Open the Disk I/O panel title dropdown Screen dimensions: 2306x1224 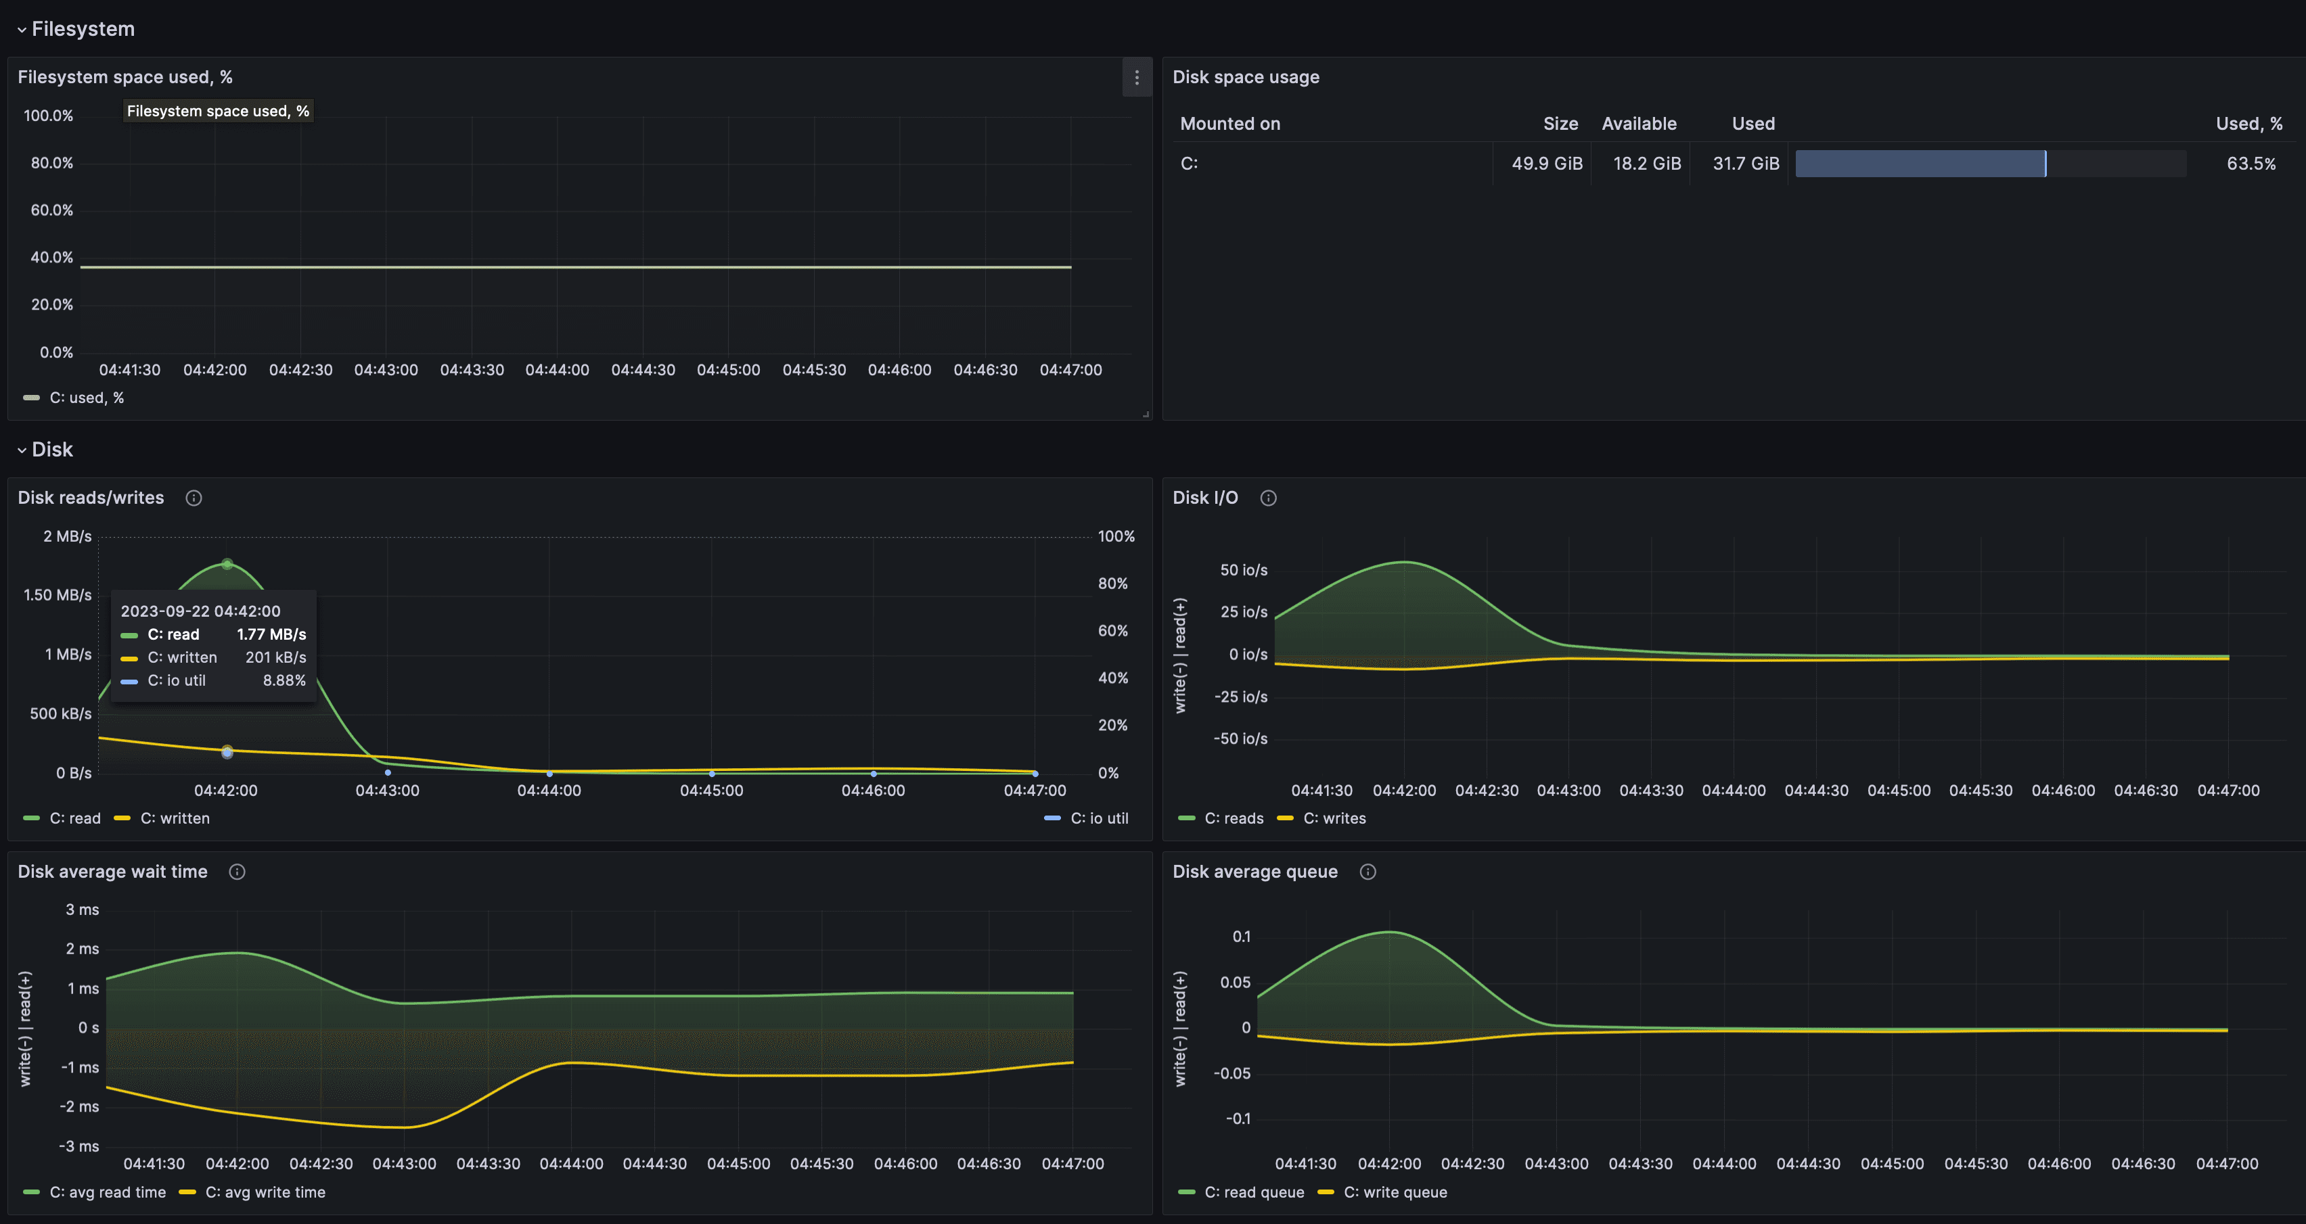pos(1205,498)
